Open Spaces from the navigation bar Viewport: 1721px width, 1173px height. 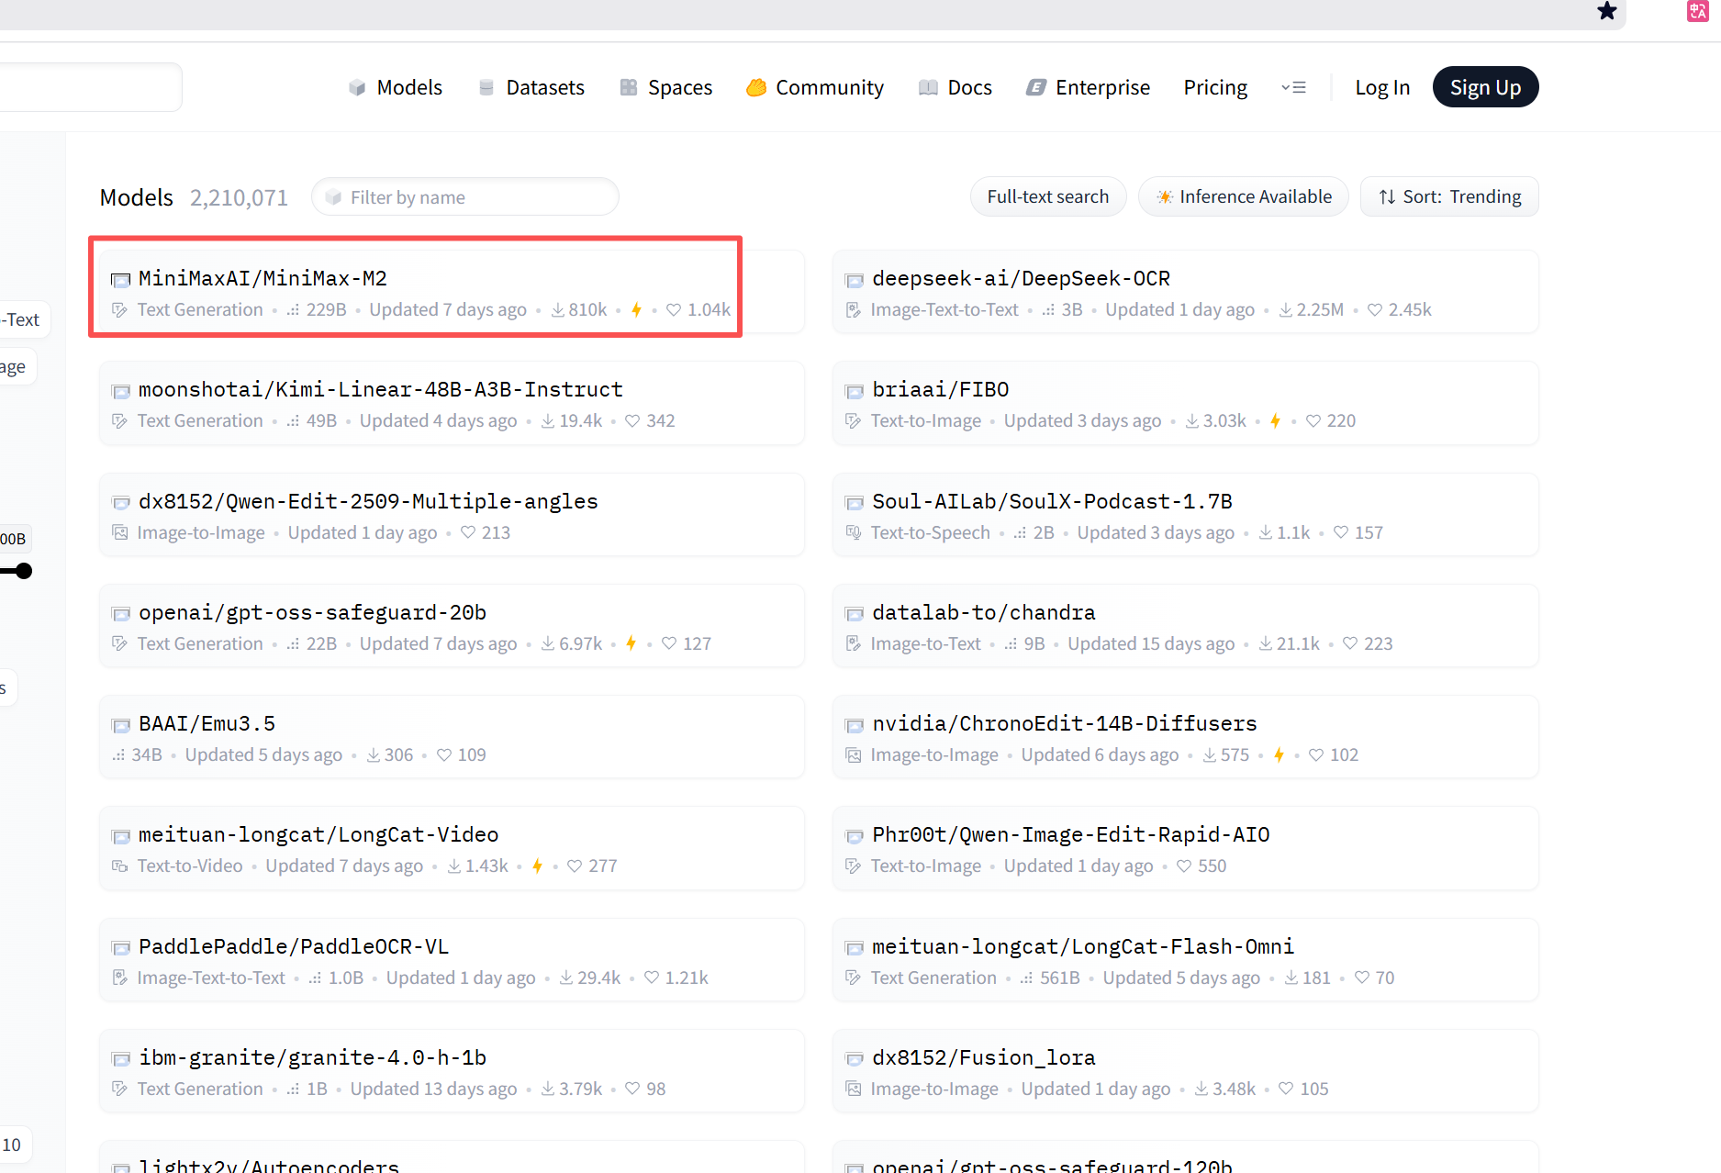pyautogui.click(x=666, y=87)
